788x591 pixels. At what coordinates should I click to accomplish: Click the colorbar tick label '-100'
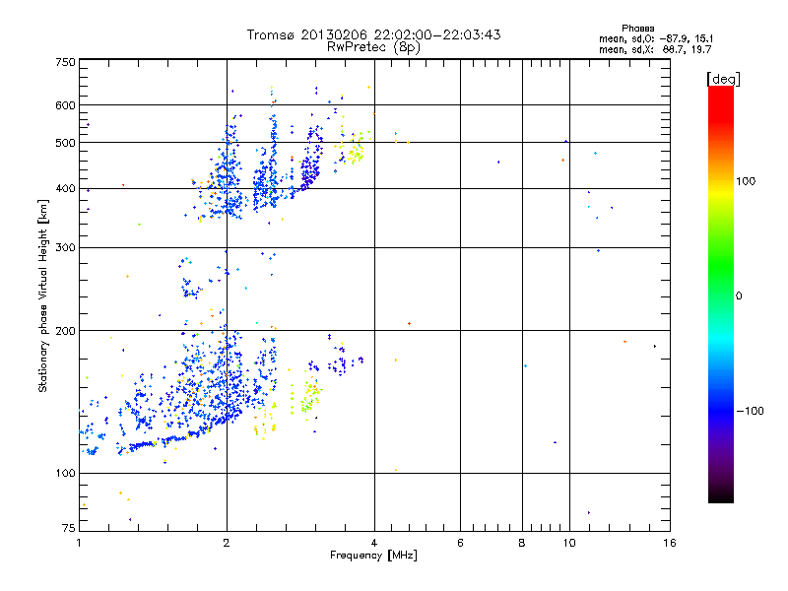point(750,411)
